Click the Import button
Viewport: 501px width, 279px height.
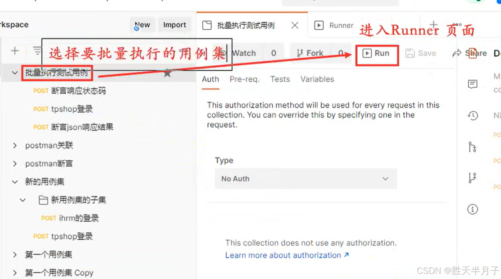coord(174,25)
